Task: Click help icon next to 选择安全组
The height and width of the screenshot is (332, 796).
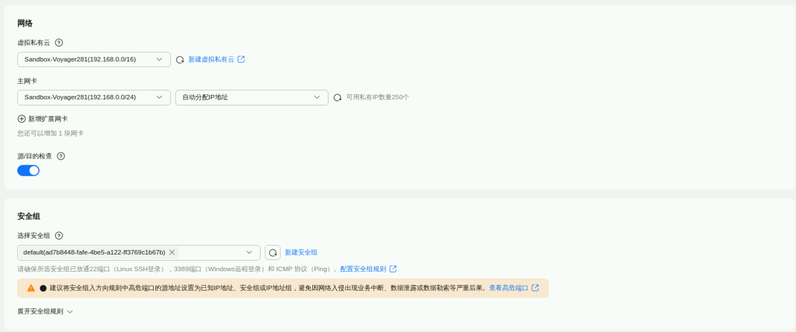Action: (59, 235)
